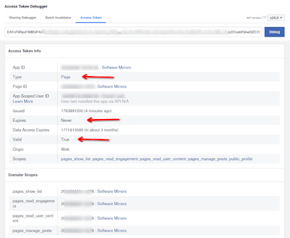Click the API version help [?] icon
This screenshot has height=238, width=290.
pos(264,17)
